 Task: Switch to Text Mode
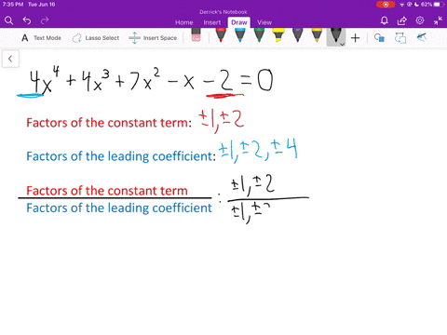tap(41, 38)
